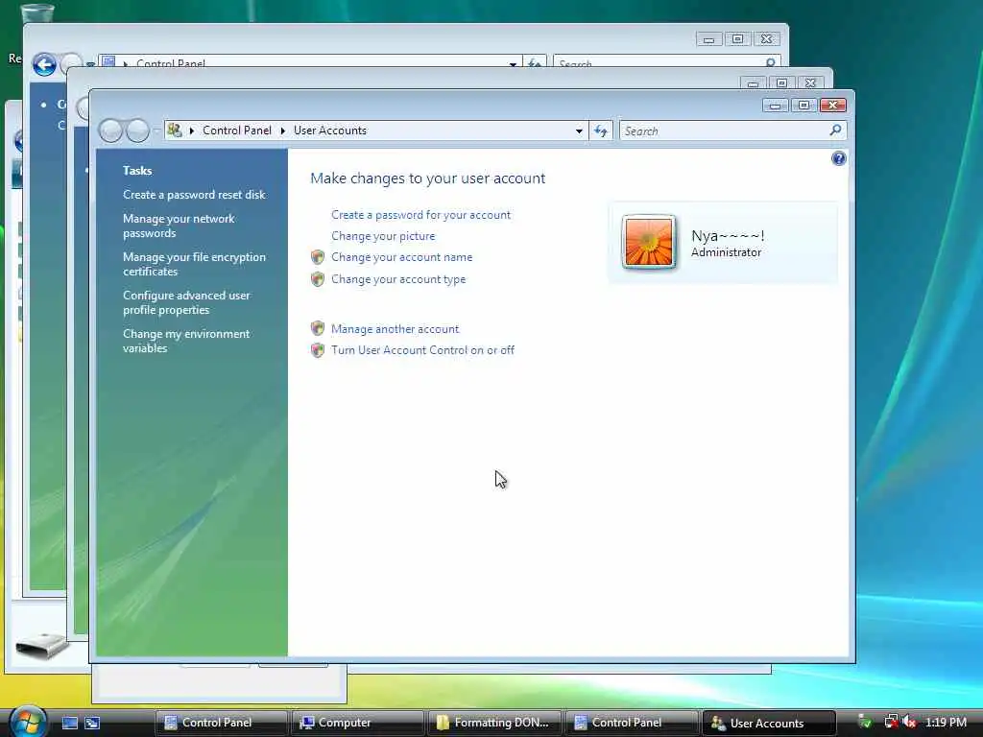Click shield icon beside Turn User Account Control
Screen dimensions: 983x737
click(318, 349)
